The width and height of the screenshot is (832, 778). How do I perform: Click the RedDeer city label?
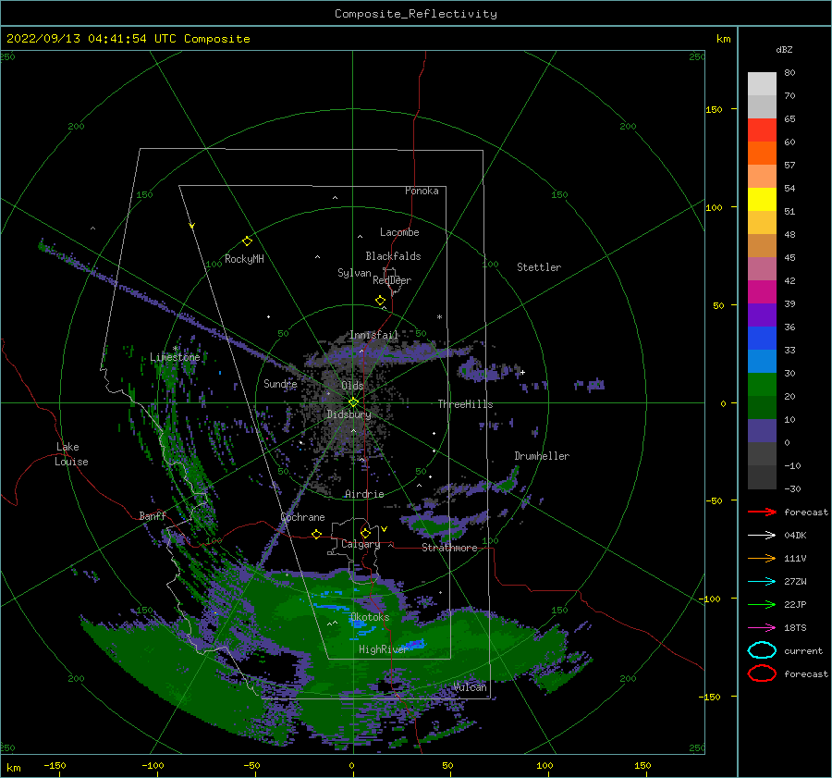pos(392,280)
